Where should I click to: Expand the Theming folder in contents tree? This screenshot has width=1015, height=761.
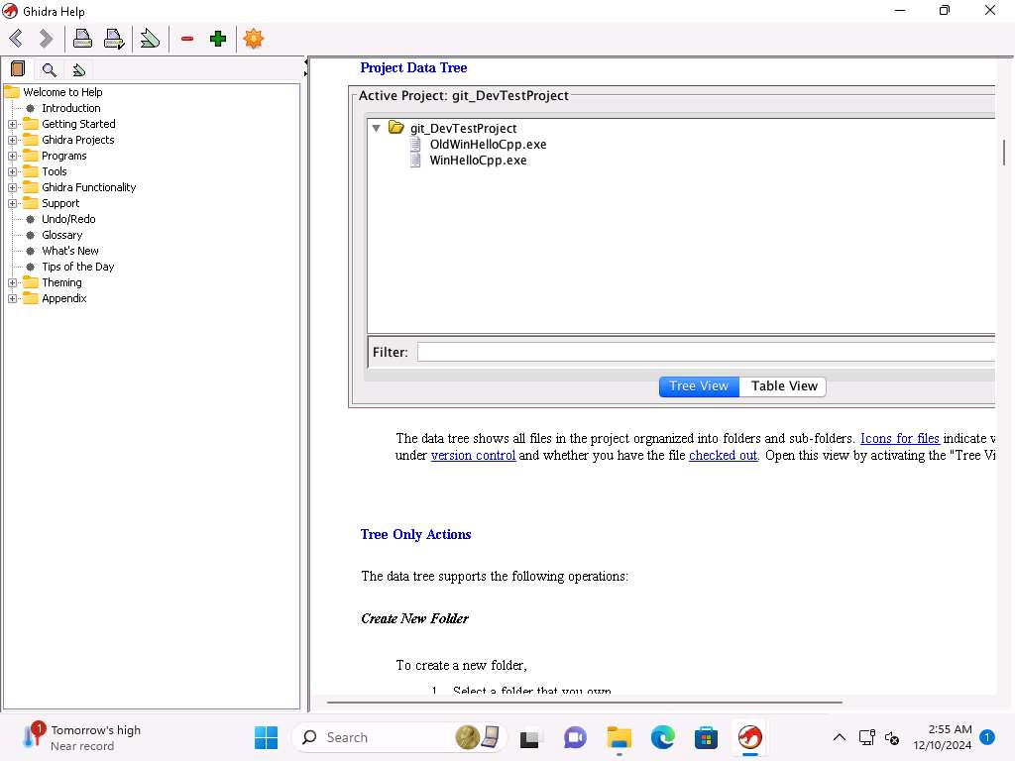(13, 282)
